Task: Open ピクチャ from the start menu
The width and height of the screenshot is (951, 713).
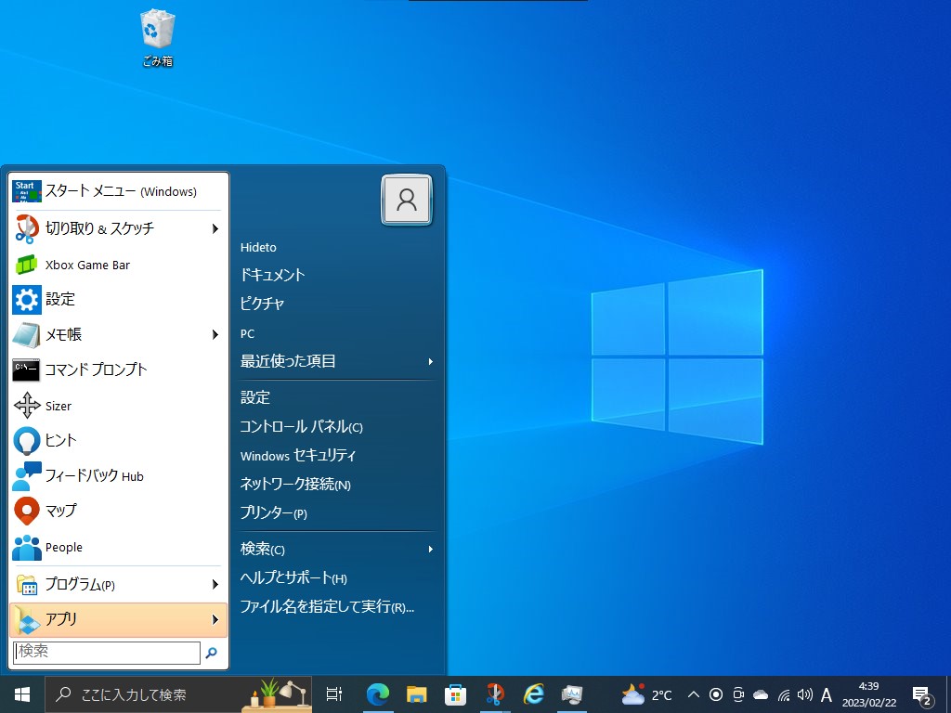Action: coord(262,304)
